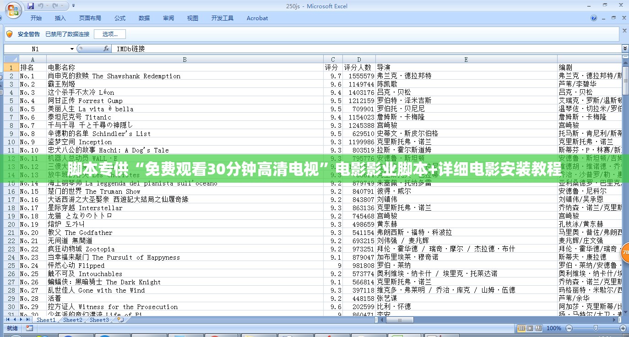Open the Name Box dropdown arrow
This screenshot has width=629, height=337.
coord(72,49)
